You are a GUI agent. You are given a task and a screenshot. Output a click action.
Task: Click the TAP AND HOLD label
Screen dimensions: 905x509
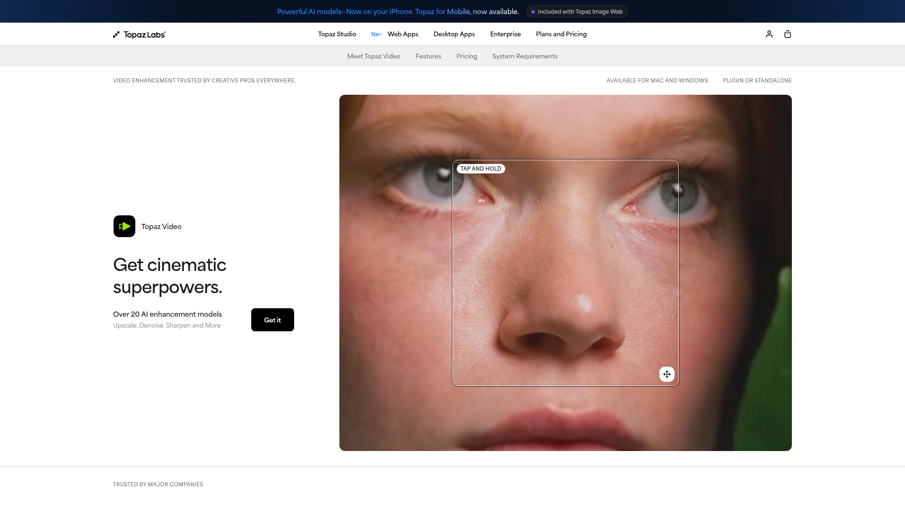click(481, 169)
